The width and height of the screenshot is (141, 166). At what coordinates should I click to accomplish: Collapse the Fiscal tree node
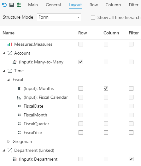[x=9, y=80]
